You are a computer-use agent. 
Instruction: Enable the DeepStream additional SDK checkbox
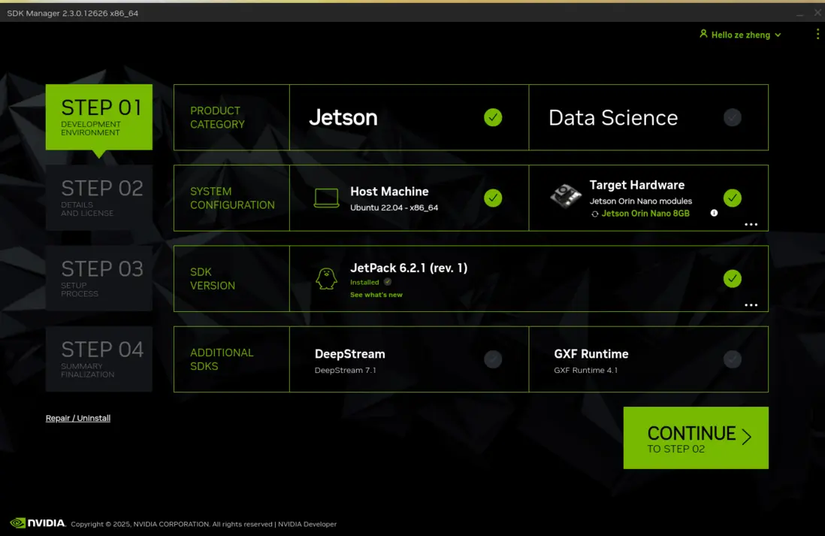pos(493,359)
